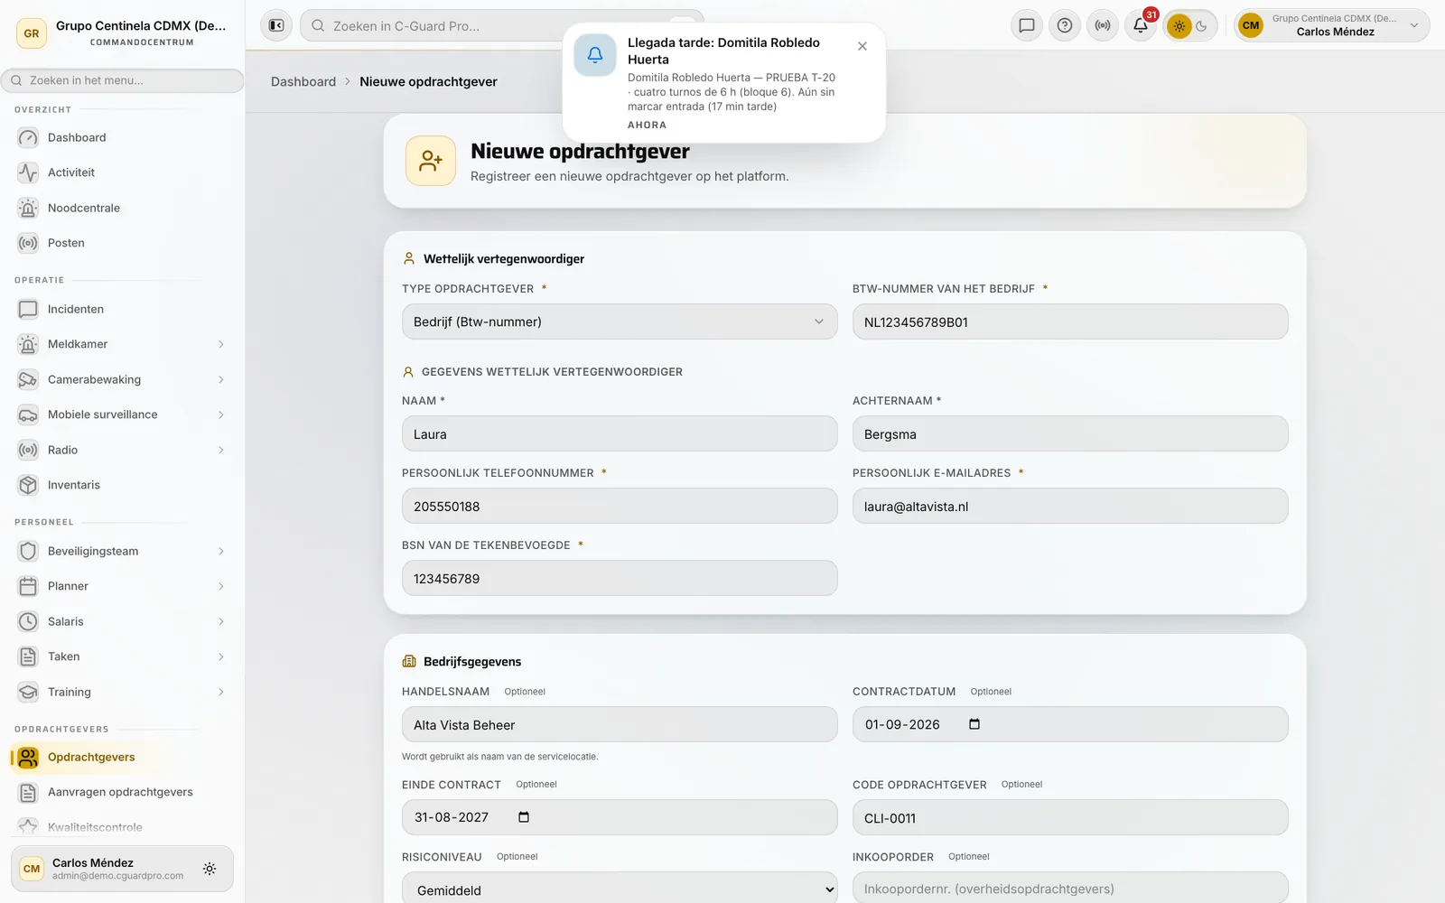Navigate to Dashboard breadcrumb link

[x=303, y=81]
